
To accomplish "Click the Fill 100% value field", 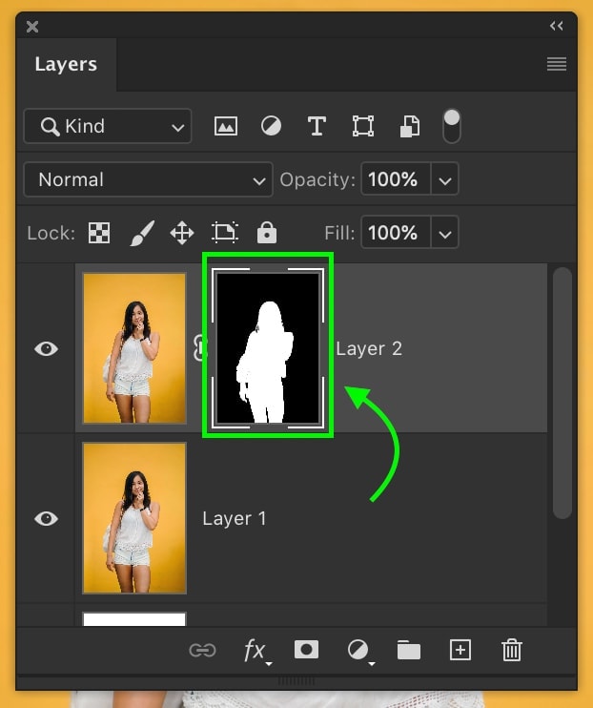I will 396,233.
